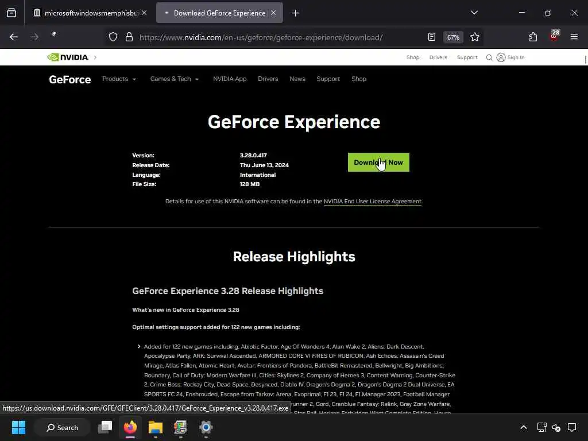Click the NVIDIA logo
The image size is (588, 441).
[68, 57]
